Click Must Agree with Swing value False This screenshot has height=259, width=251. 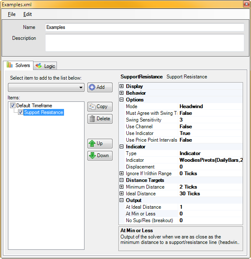(x=186, y=113)
